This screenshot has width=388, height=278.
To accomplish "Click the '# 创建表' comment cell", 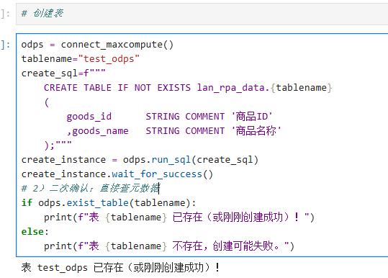I will [x=202, y=14].
